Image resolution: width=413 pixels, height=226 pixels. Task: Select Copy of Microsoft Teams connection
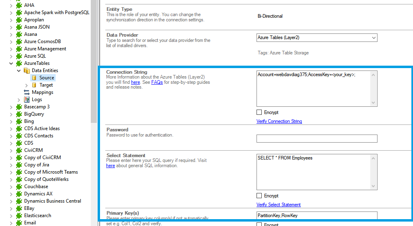pyautogui.click(x=51, y=172)
